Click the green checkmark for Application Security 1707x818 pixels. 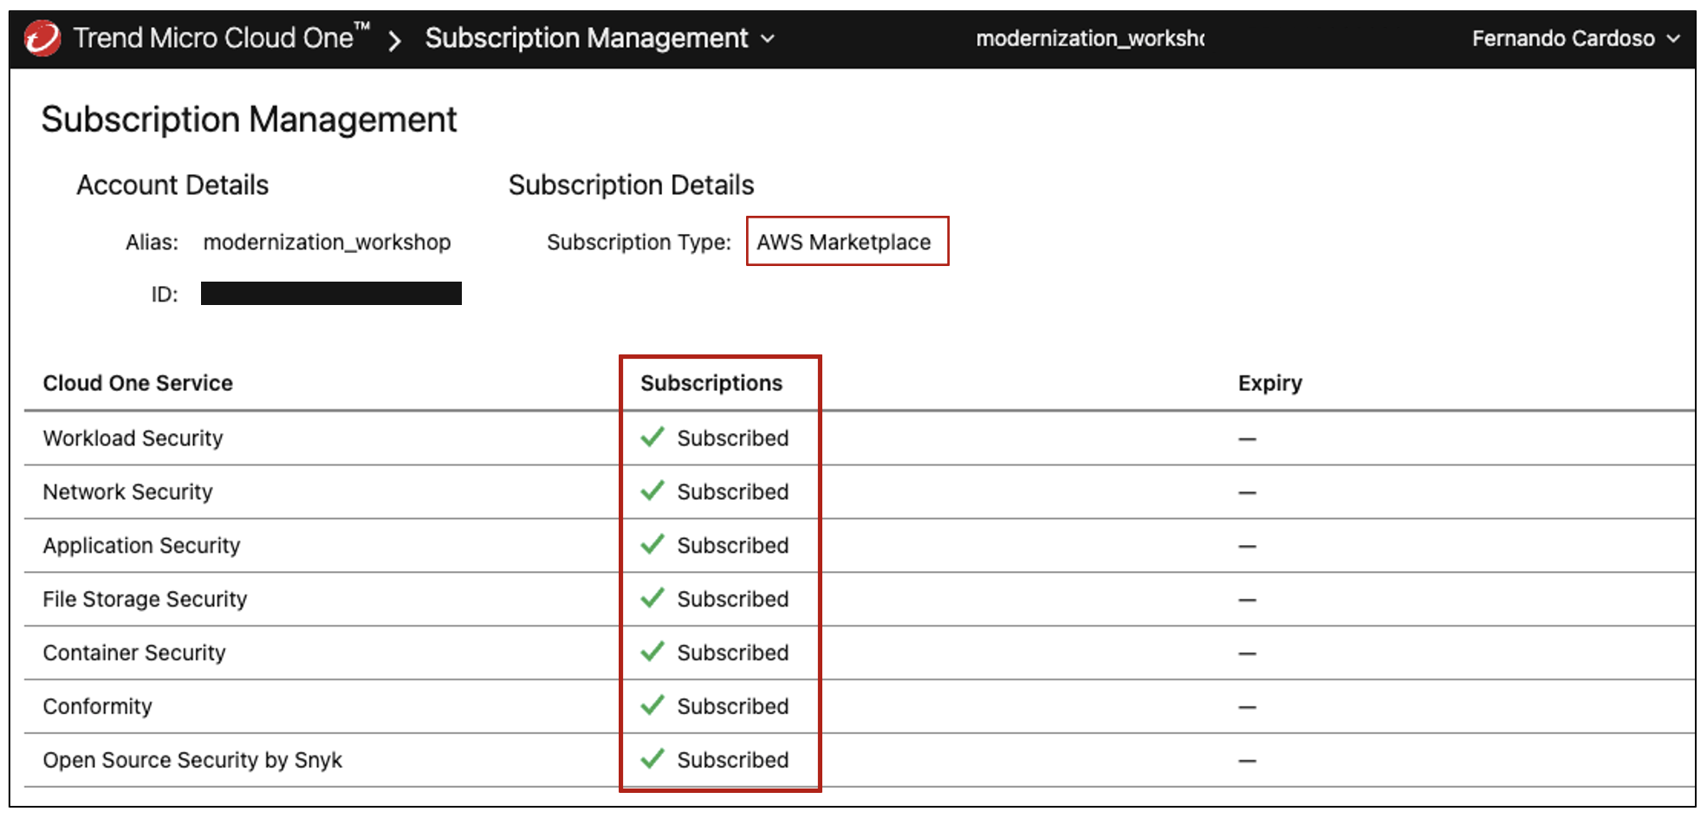pyautogui.click(x=652, y=544)
